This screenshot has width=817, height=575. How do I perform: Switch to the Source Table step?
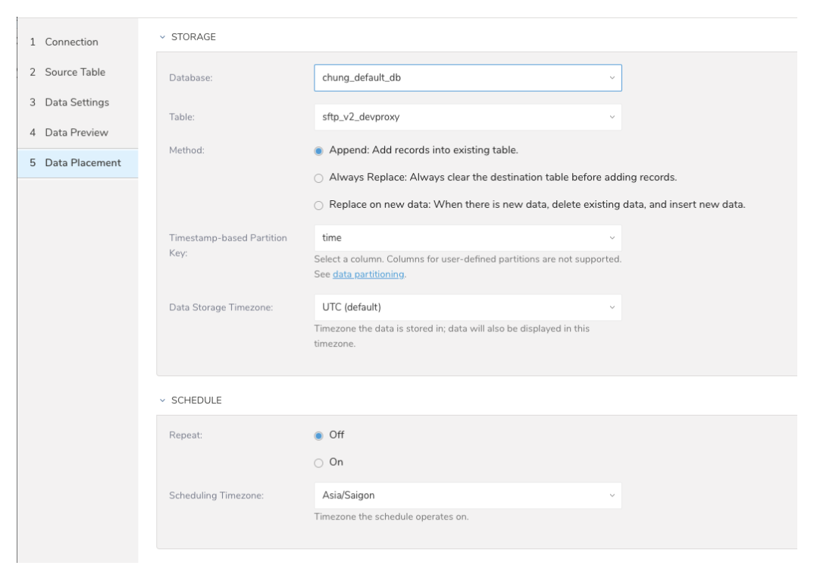[x=74, y=72]
